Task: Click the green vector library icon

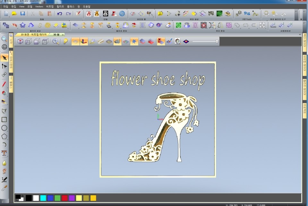Action: (x=219, y=13)
